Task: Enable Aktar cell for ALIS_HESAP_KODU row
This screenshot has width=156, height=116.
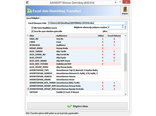Action: click(x=102, y=67)
